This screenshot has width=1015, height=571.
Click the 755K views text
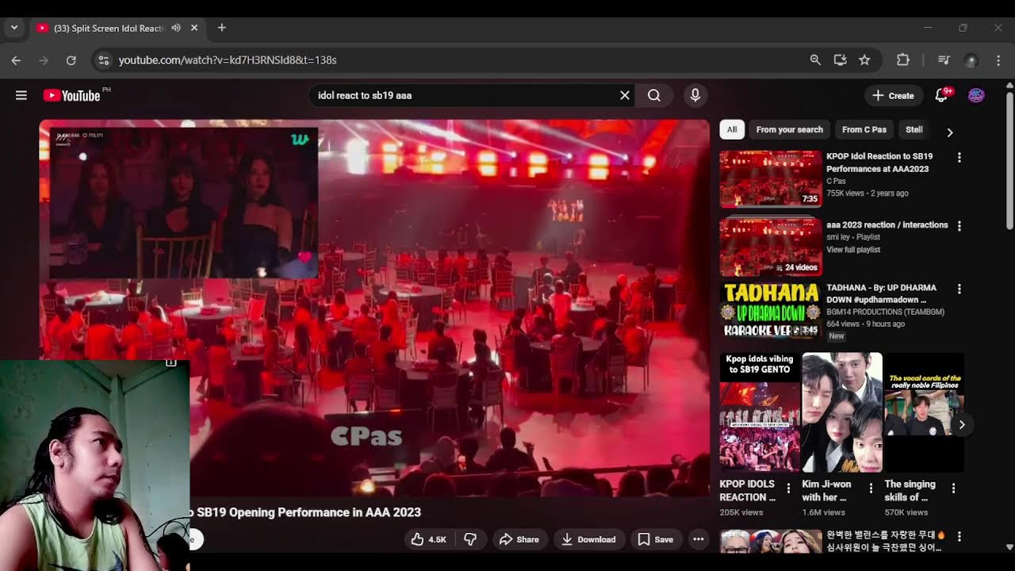[x=846, y=193]
